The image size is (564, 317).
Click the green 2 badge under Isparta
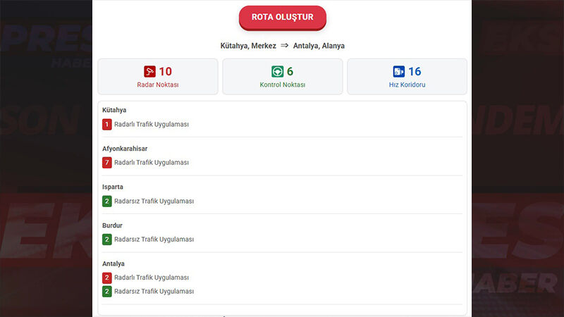[x=107, y=201]
